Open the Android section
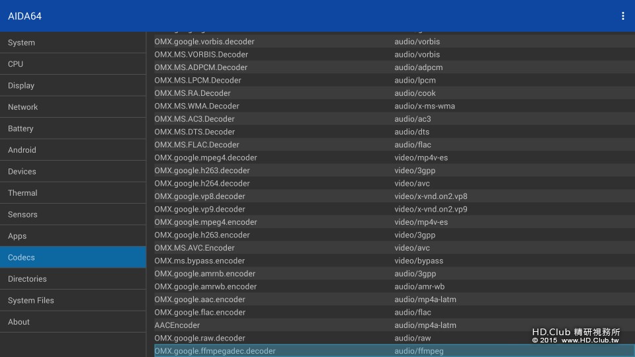Screen dimensions: 635x357 [x=73, y=150]
